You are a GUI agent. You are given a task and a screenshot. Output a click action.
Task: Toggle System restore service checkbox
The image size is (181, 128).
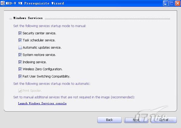[20, 55]
